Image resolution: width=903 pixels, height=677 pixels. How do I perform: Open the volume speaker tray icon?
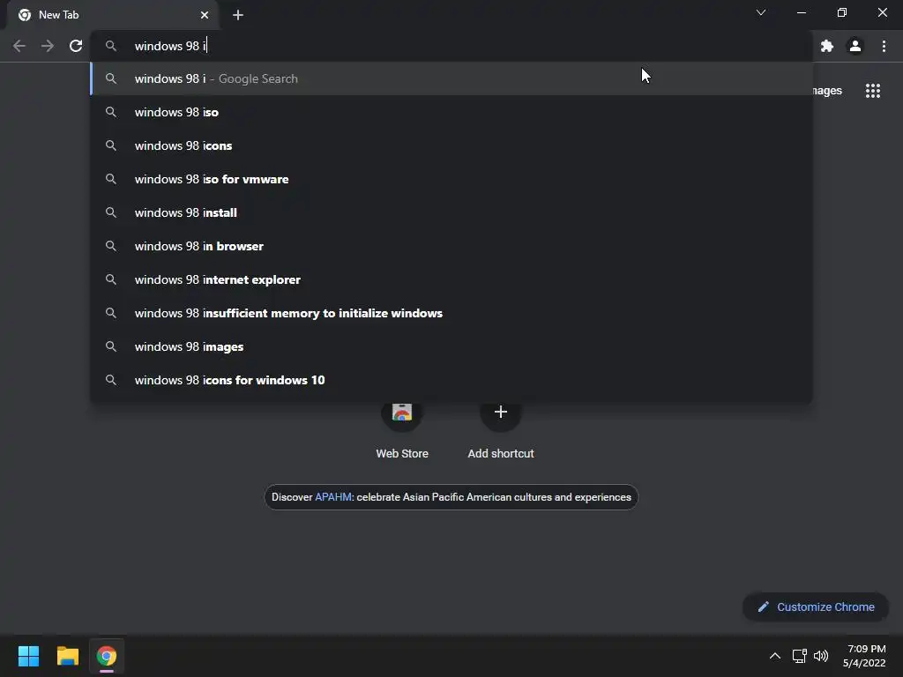[821, 656]
